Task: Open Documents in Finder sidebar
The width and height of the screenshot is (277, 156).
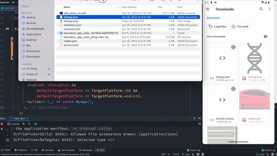Action: [x=31, y=51]
